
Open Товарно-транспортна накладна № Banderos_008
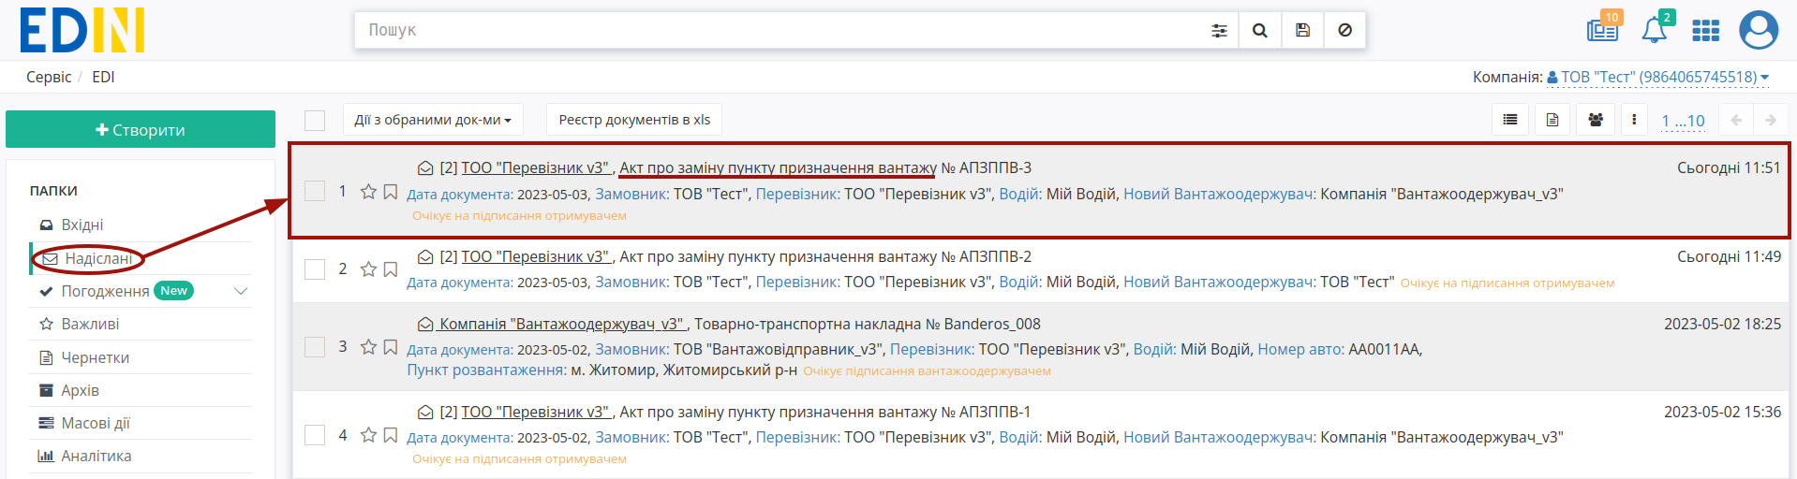point(868,324)
